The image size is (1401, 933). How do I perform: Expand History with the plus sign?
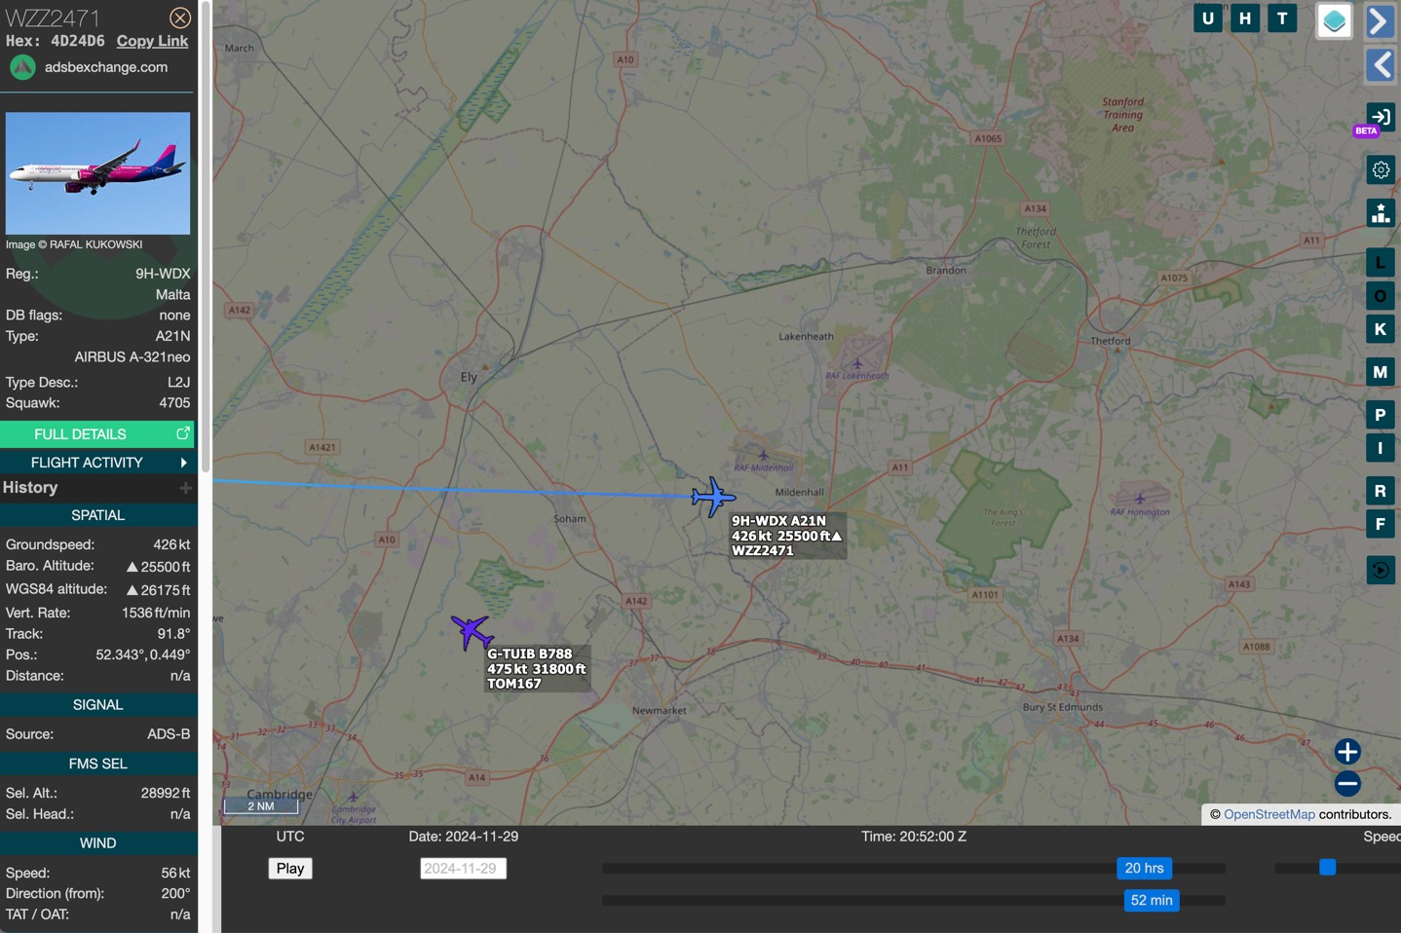[185, 488]
